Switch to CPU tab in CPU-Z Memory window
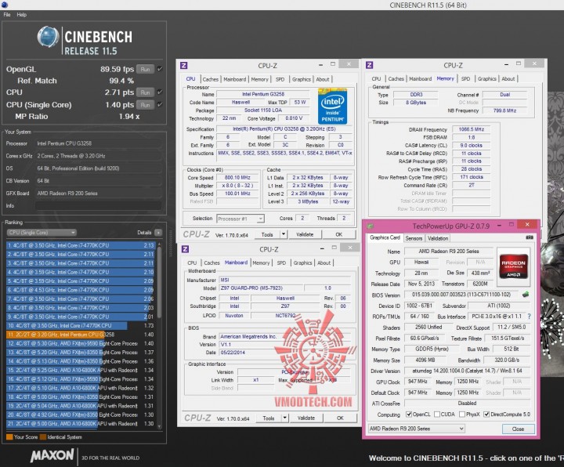The width and height of the screenshot is (564, 467). pyautogui.click(x=376, y=79)
